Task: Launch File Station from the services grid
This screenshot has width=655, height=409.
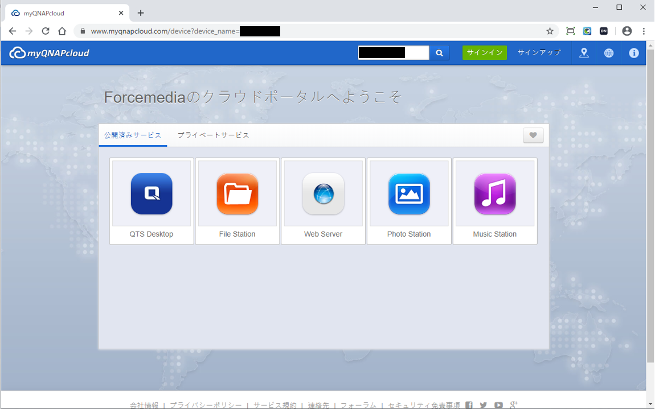Action: click(x=238, y=194)
